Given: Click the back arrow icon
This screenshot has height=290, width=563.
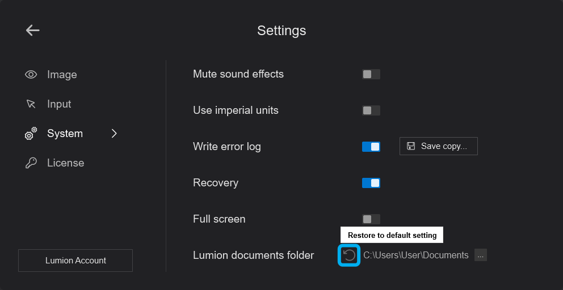Looking at the screenshot, I should click(x=33, y=31).
